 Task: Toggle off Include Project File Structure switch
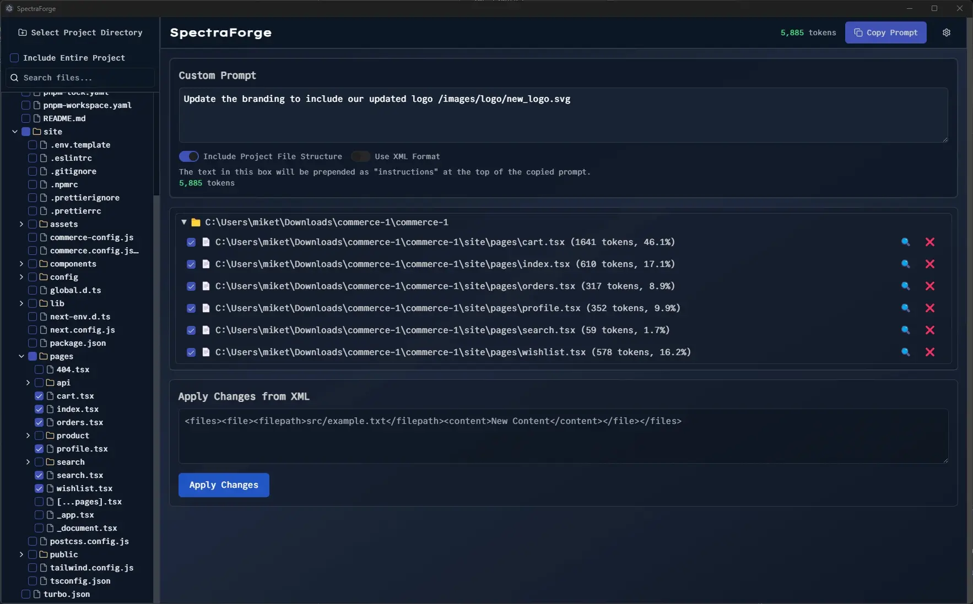point(188,156)
